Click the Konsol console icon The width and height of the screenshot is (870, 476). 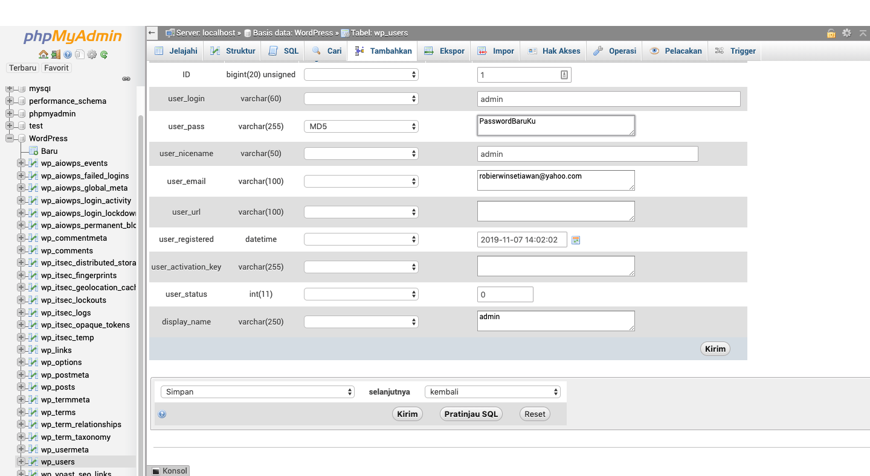pos(156,471)
